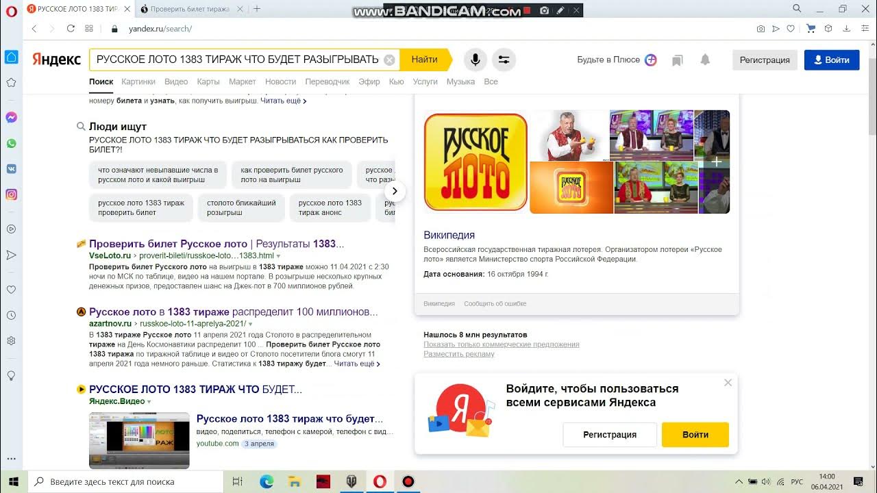
Task: Expand suggestions with right arrow
Action: tap(395, 191)
